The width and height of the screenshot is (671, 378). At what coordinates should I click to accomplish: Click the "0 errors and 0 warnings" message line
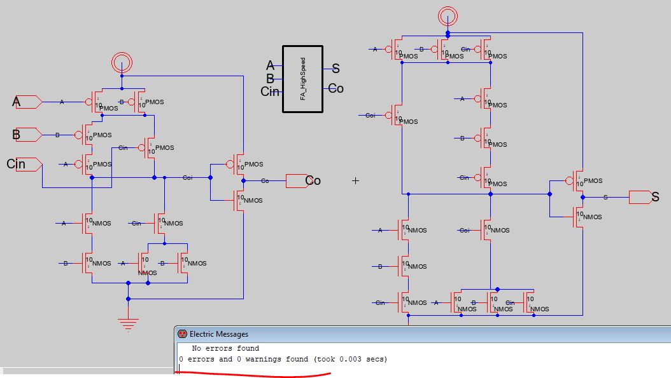click(x=283, y=360)
